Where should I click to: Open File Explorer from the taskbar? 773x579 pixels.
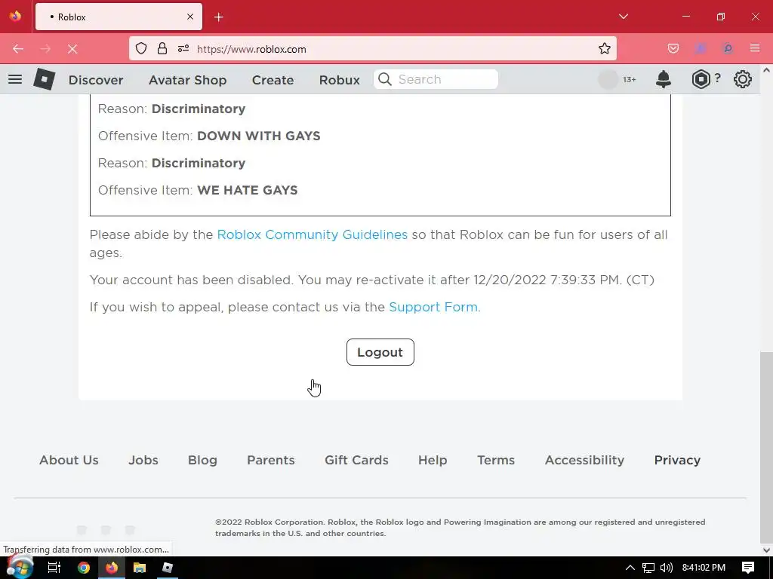pos(140,568)
